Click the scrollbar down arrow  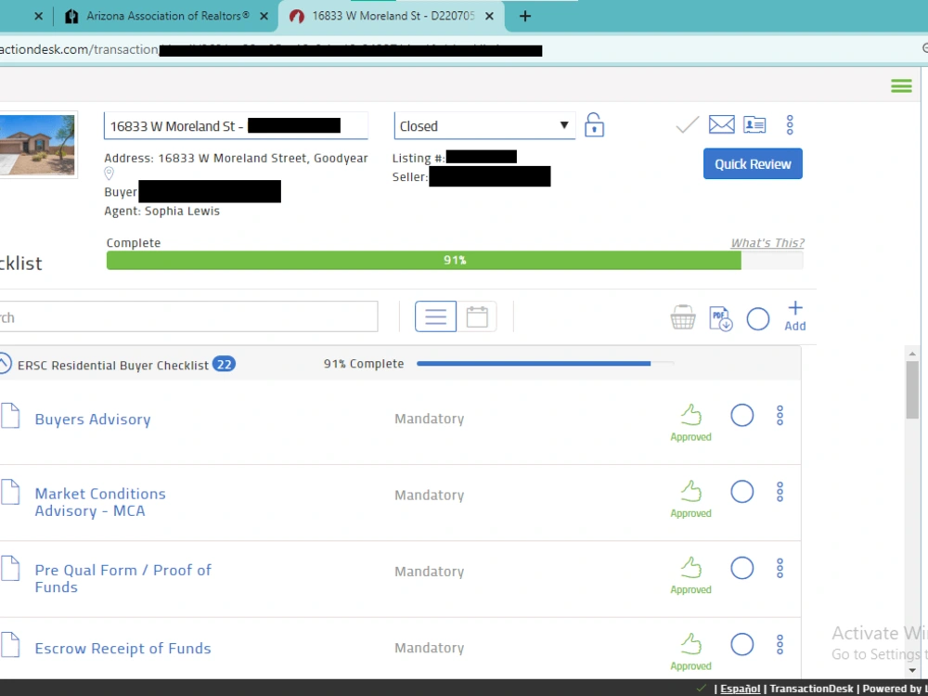tap(912, 671)
